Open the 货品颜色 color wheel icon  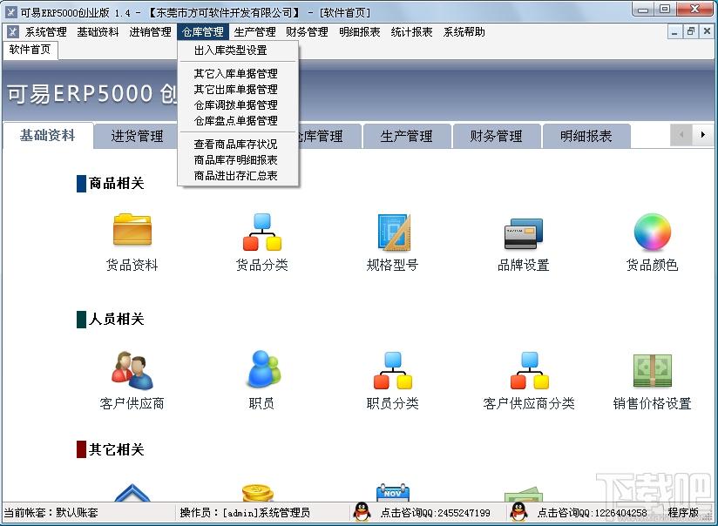point(653,232)
